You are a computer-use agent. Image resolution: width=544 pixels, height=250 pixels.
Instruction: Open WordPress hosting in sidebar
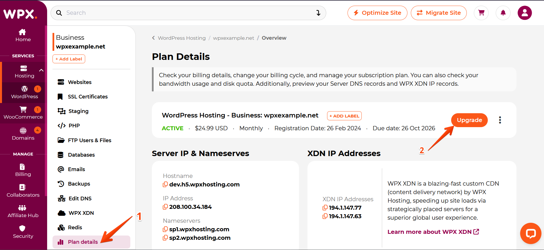[x=24, y=93]
